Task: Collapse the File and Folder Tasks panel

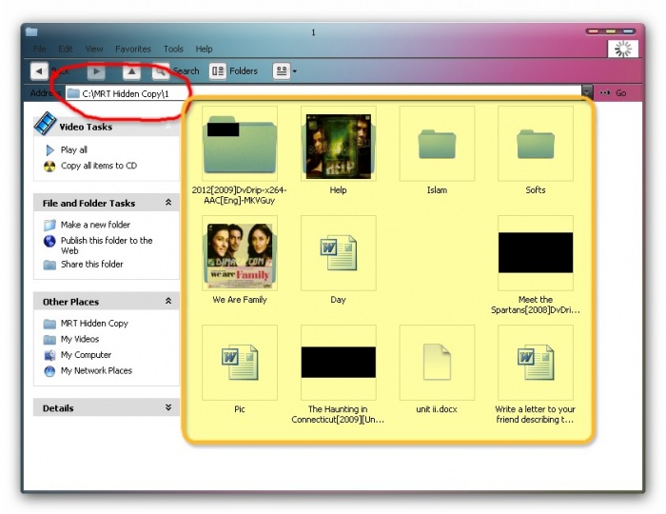Action: pyautogui.click(x=168, y=203)
